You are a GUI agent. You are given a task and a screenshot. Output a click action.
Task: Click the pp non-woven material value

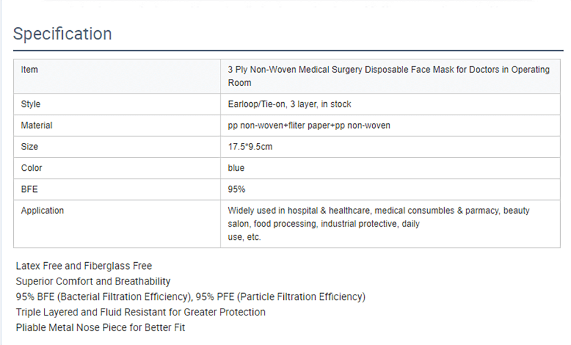(x=309, y=125)
